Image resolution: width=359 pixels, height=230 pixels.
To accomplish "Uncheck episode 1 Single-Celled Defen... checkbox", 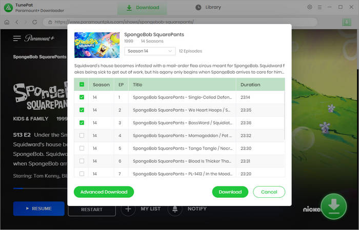I will tap(82, 97).
